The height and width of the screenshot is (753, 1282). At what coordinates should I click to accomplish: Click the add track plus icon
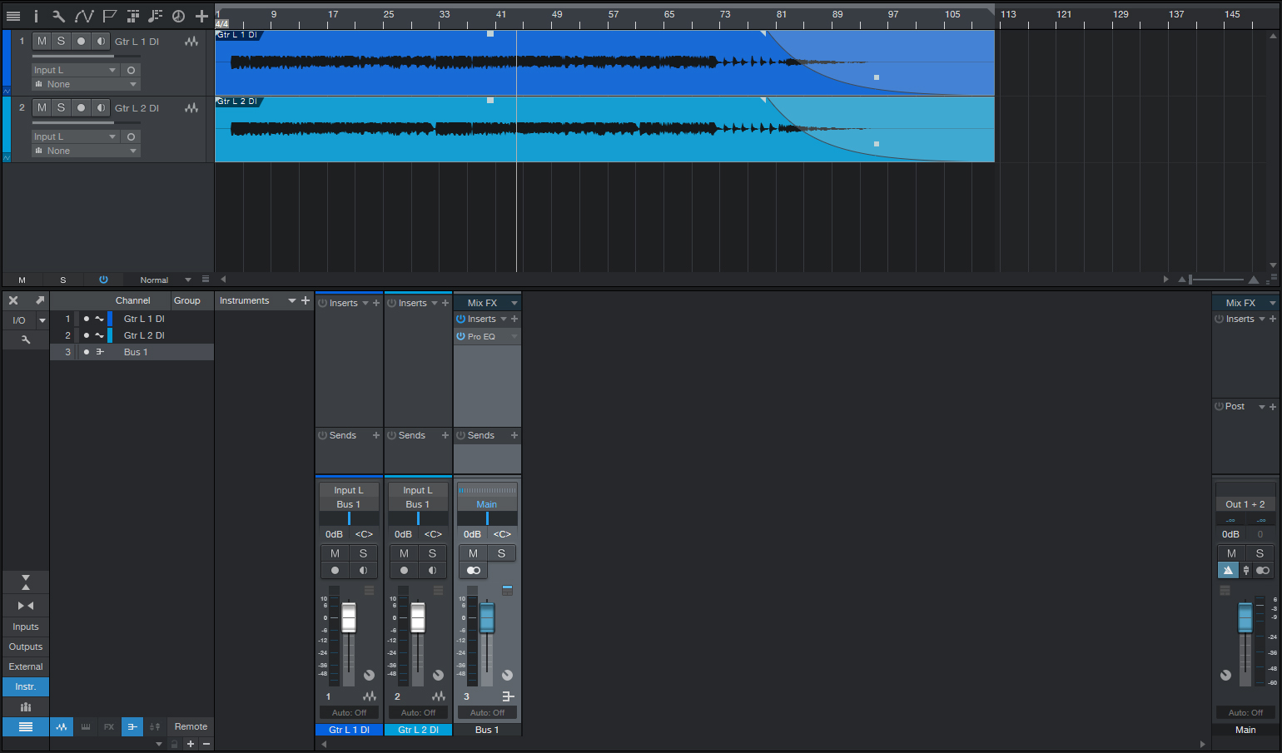pos(201,16)
